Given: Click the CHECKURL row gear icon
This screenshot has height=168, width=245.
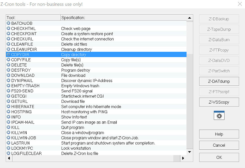Looking at the screenshot, I should click(x=9, y=39).
